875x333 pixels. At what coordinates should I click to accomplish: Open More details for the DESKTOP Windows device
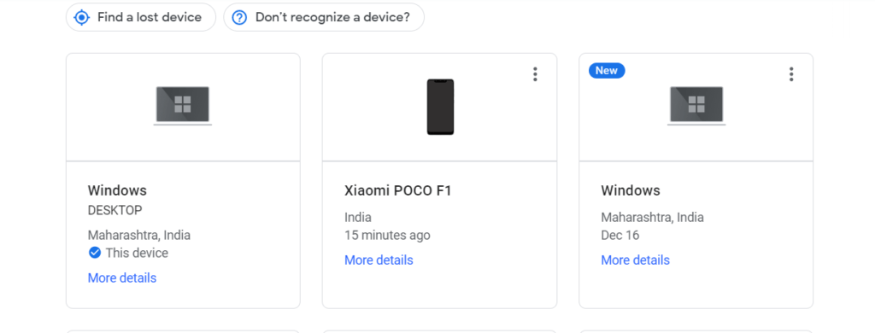122,277
